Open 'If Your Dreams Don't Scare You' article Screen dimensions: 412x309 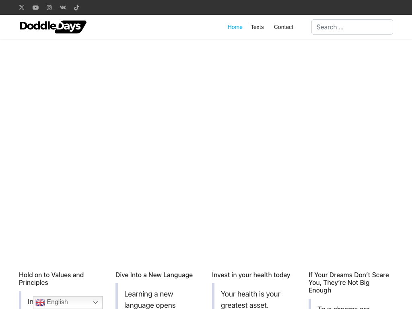348,282
